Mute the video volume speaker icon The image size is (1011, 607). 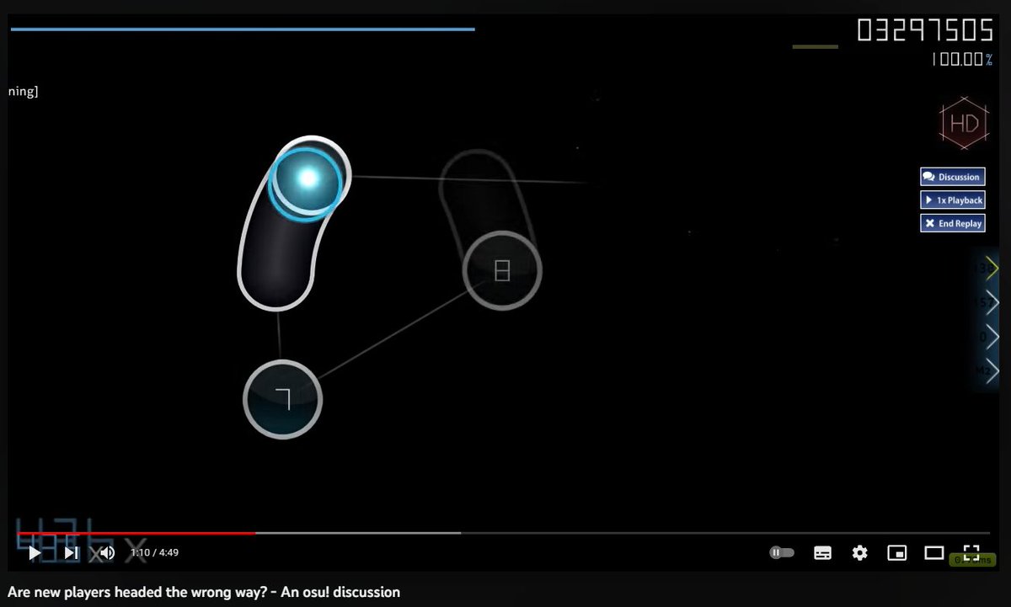click(x=107, y=553)
